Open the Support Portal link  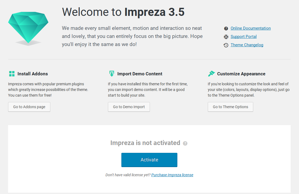pyautogui.click(x=243, y=36)
